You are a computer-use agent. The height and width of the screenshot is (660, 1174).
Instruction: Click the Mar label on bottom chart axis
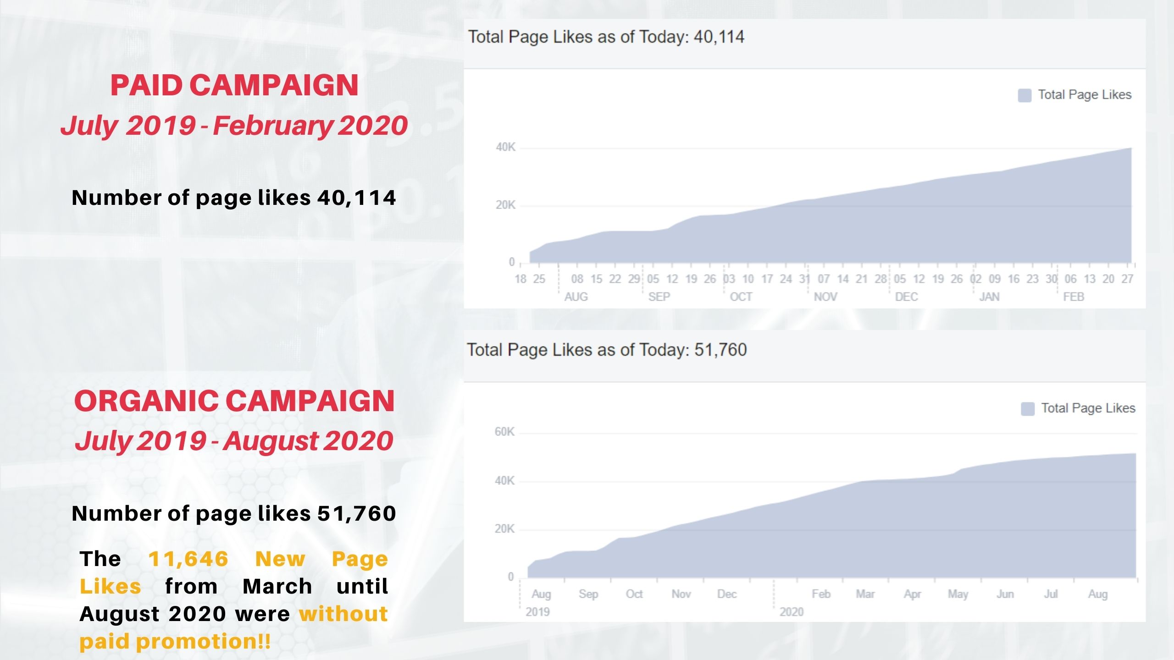865,594
